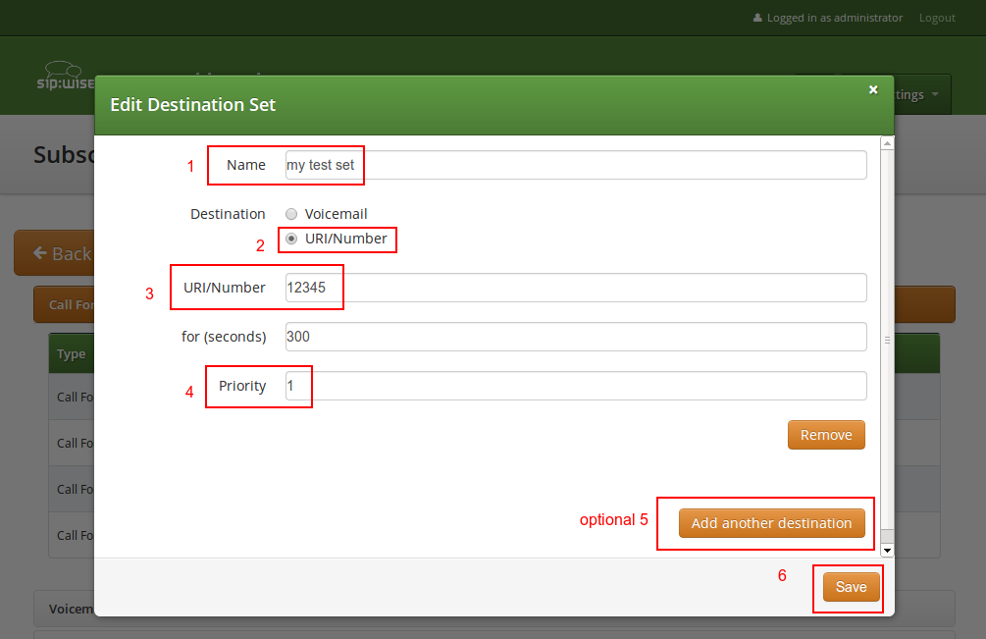986x639 pixels.
Task: Log out via the Logout link
Action: 937,18
